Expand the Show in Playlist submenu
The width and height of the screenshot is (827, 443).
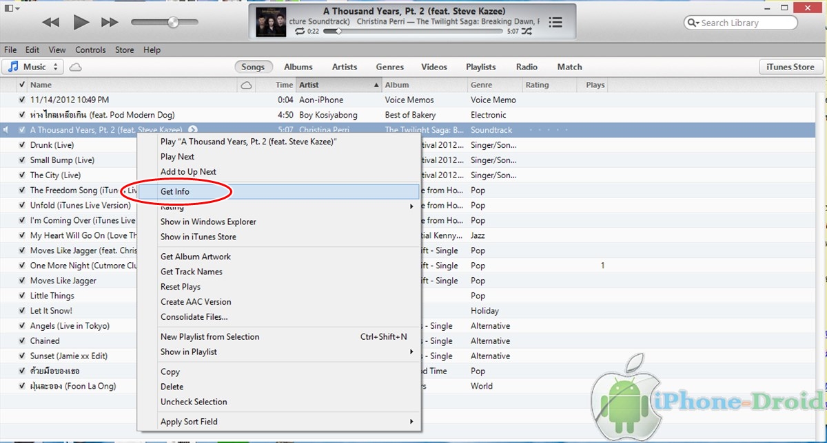[279, 352]
